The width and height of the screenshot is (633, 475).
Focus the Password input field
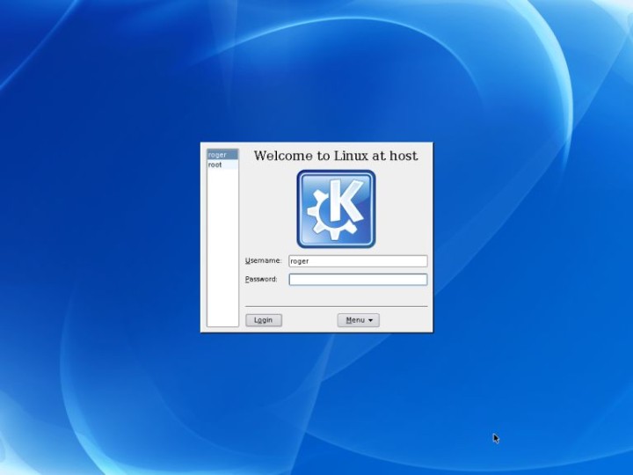pos(358,280)
